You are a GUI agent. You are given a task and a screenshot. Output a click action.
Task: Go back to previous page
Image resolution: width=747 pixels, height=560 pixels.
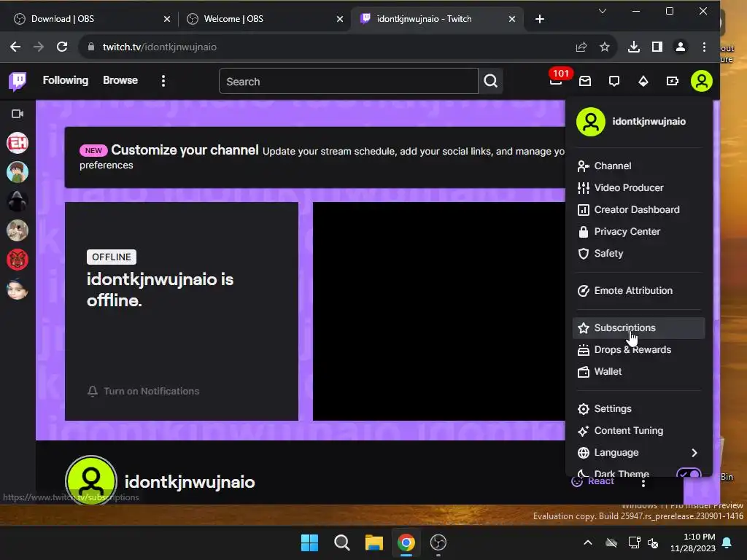point(15,47)
